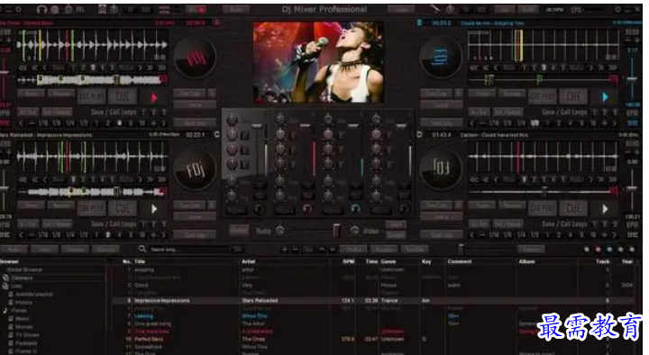Click the down arrow icon in the browser toolbar
Screen dimensions: 649x355
(332, 250)
